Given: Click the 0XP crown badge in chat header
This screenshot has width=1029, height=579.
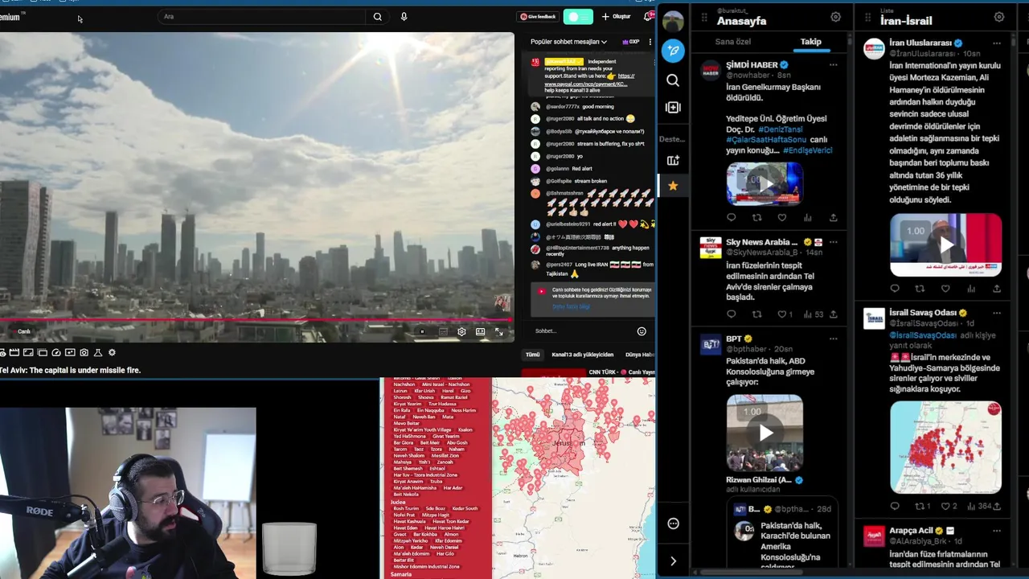Looking at the screenshot, I should pos(631,42).
